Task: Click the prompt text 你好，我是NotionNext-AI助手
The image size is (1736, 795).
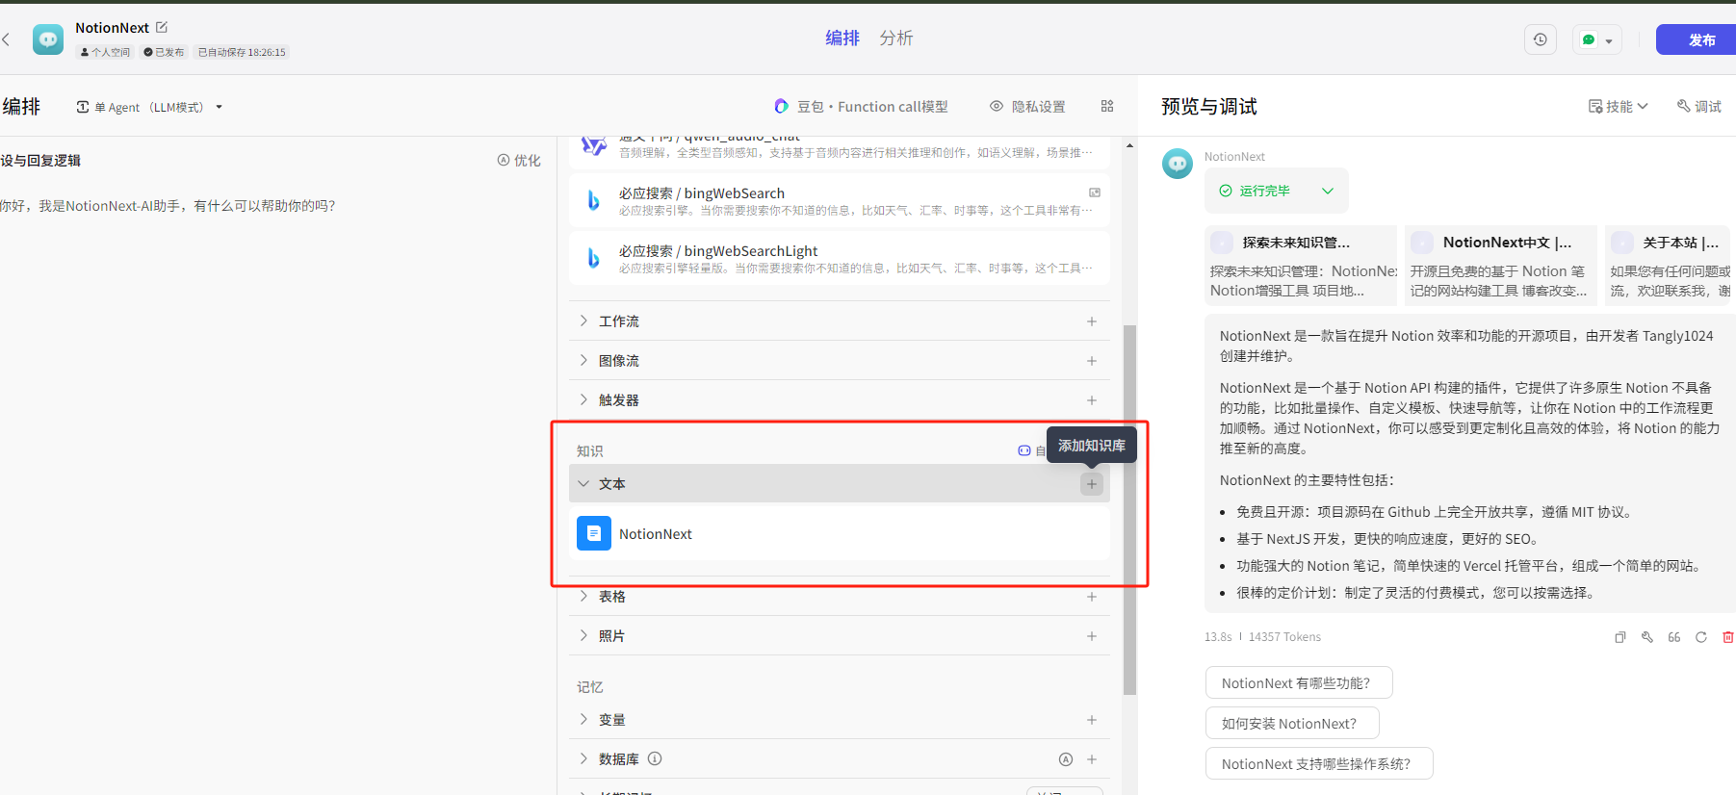Action: pyautogui.click(x=168, y=206)
